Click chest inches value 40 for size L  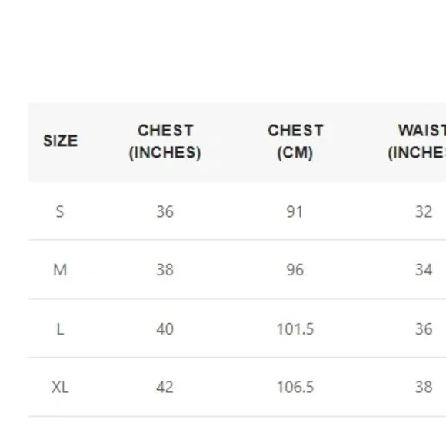[165, 329]
